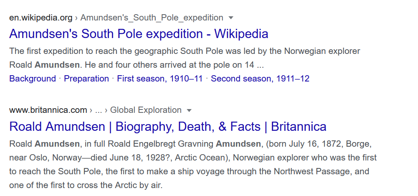Click the first bold Amundsen in Britannica snippet
This screenshot has width=418, height=196.
coord(57,144)
